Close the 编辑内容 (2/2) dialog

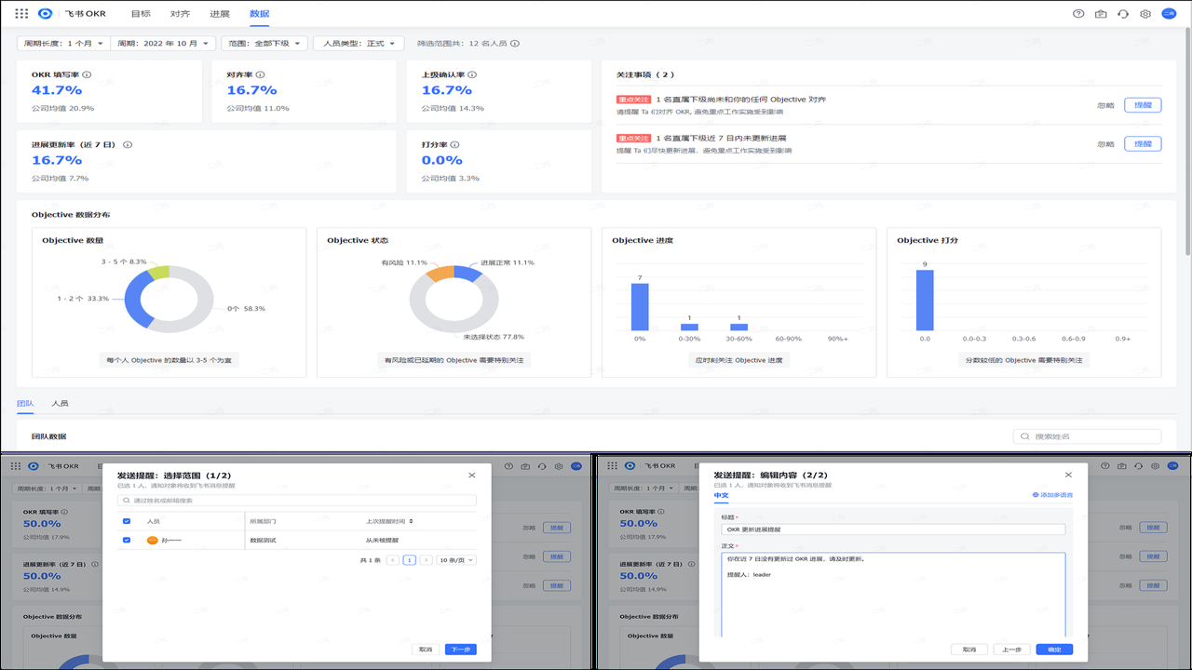[x=1067, y=476]
